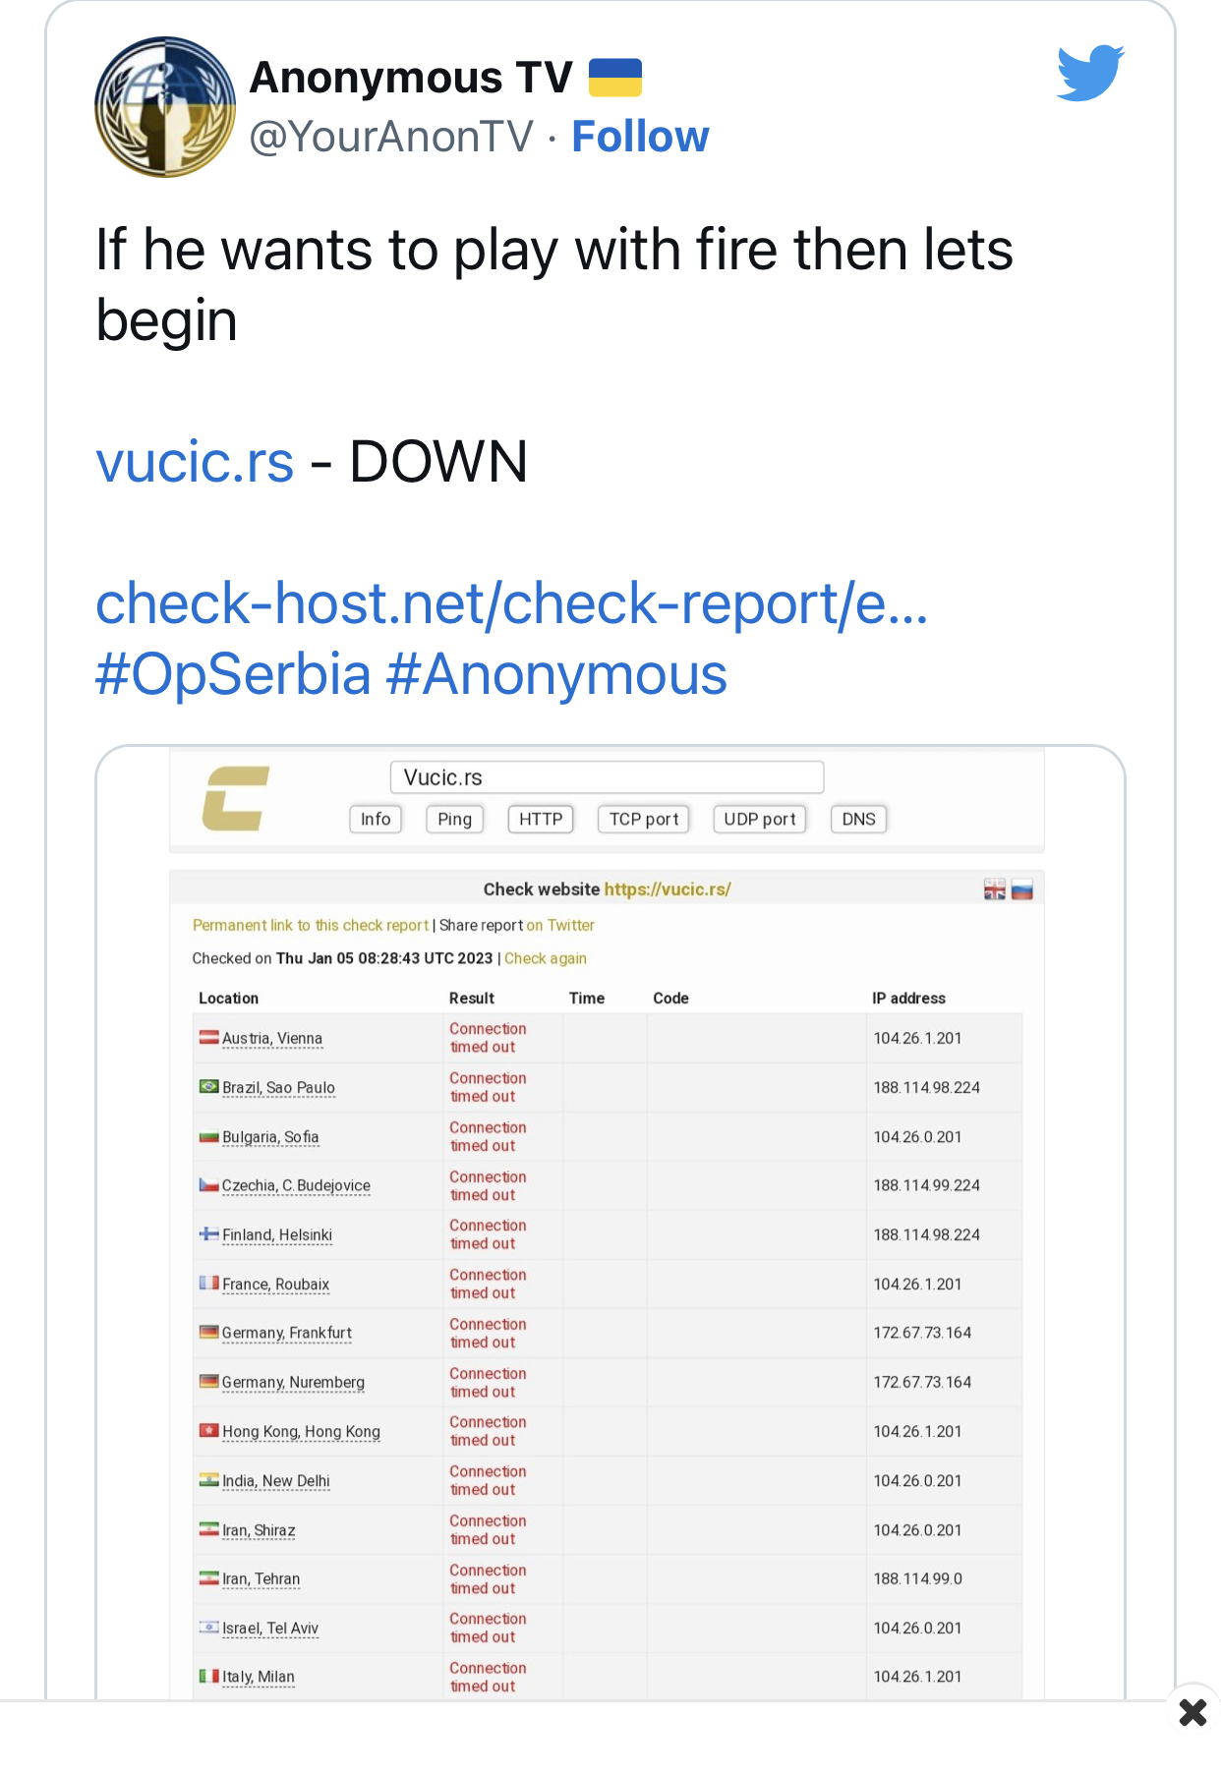1221x1774 pixels.
Task: Click the Twitter bird logo
Action: (1090, 73)
